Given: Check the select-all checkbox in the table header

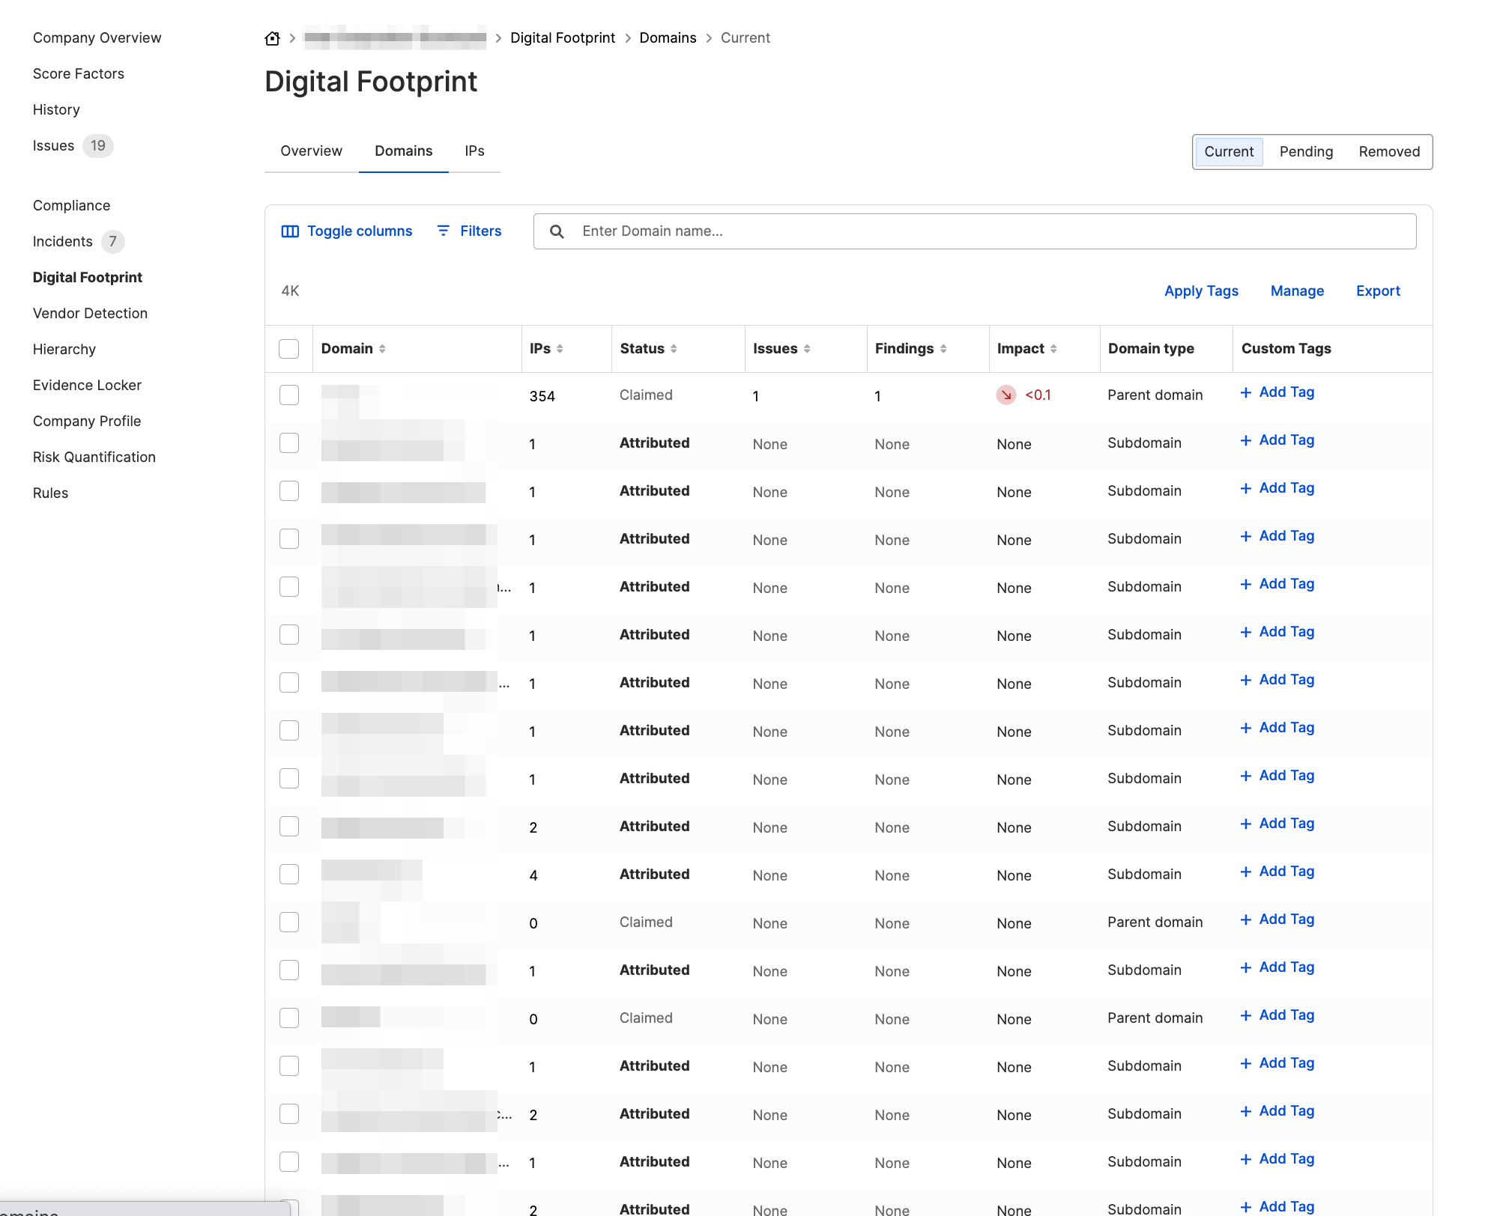Looking at the screenshot, I should tap(288, 347).
